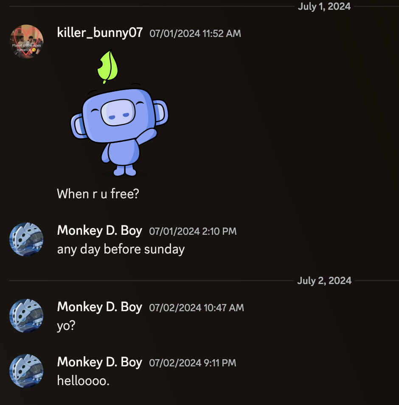Open Monkey D. Boy's avatar next to "helloooo."

click(26, 371)
